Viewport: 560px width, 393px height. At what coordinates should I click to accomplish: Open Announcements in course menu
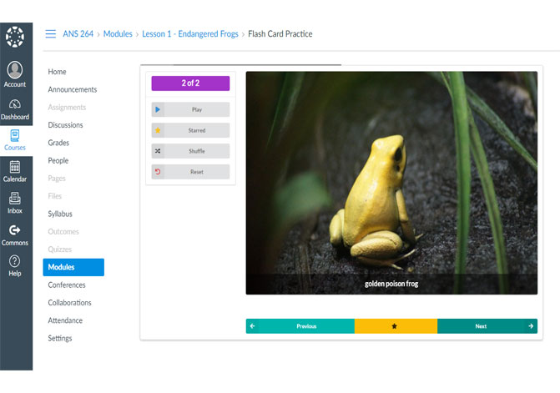pyautogui.click(x=73, y=89)
